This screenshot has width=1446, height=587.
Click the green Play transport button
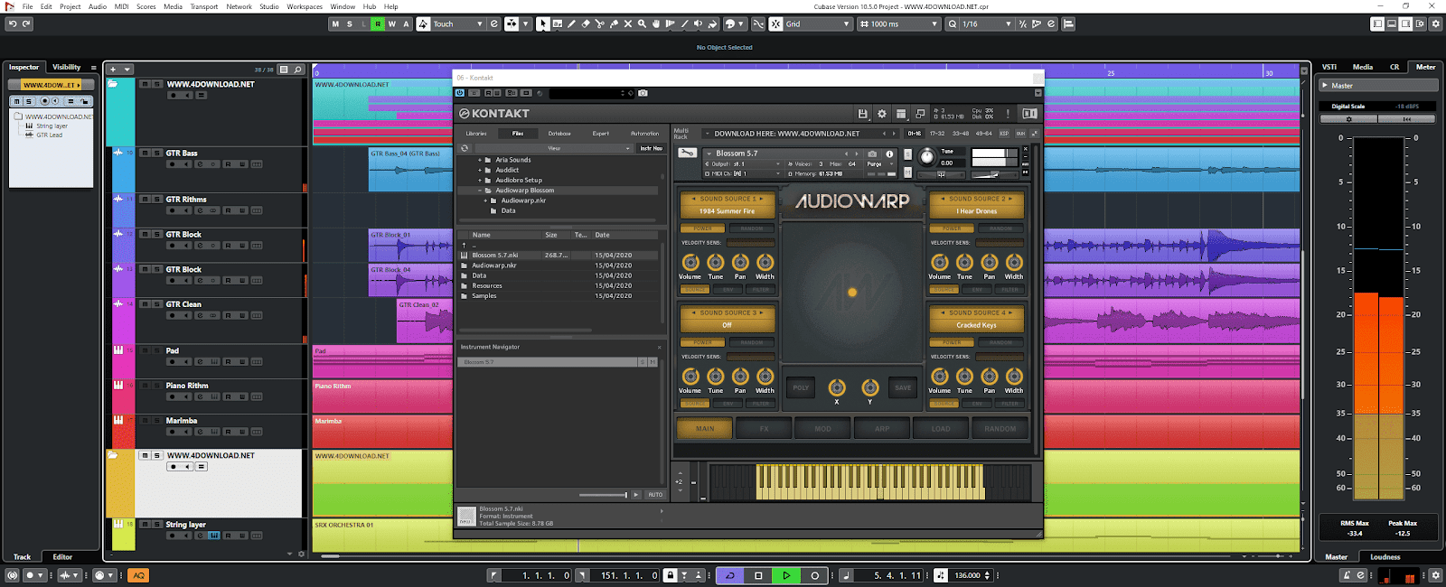tap(786, 575)
